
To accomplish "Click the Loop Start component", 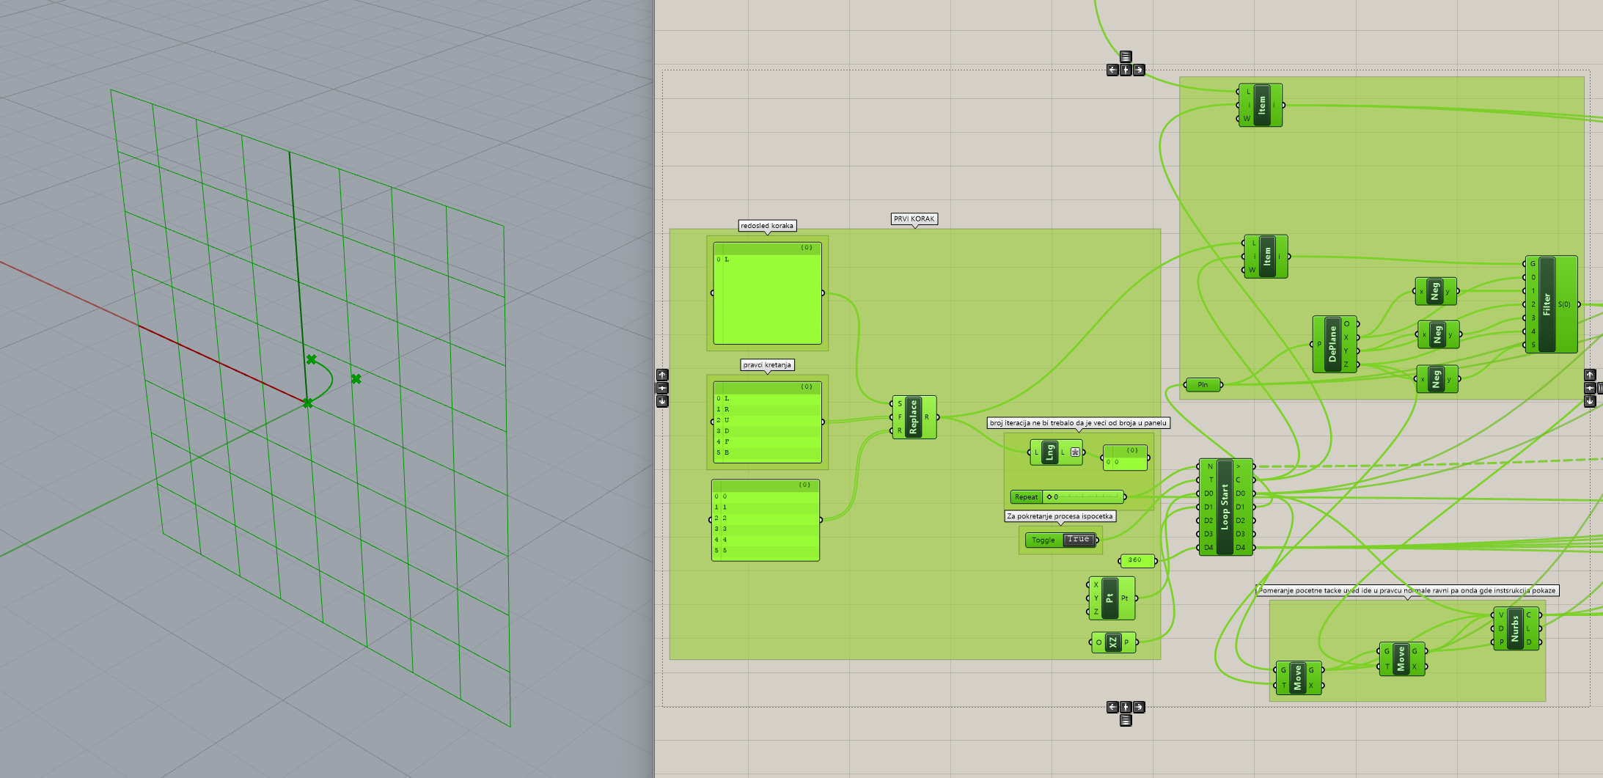I will click(1225, 507).
